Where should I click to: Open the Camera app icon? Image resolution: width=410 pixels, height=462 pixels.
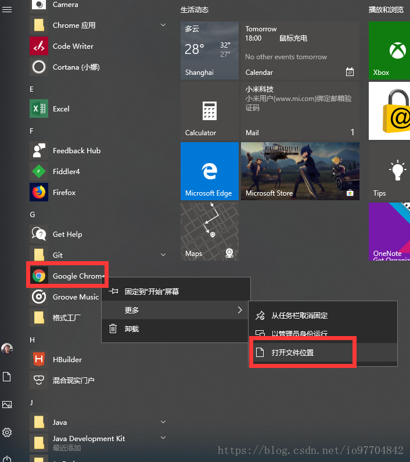(x=39, y=5)
